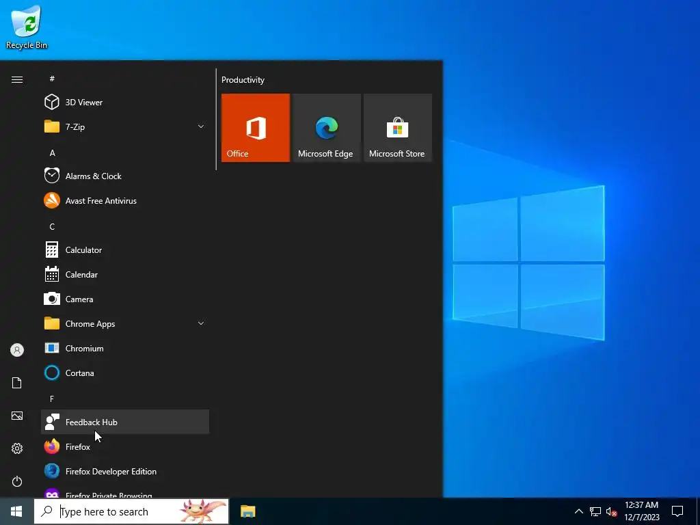Open the Microsoft Store tile

click(398, 128)
